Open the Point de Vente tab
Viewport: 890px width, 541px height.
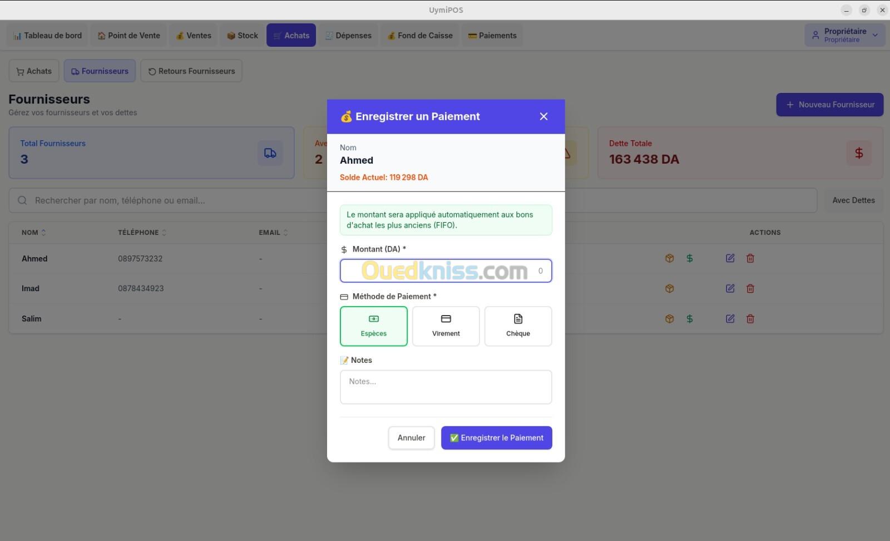pyautogui.click(x=128, y=35)
